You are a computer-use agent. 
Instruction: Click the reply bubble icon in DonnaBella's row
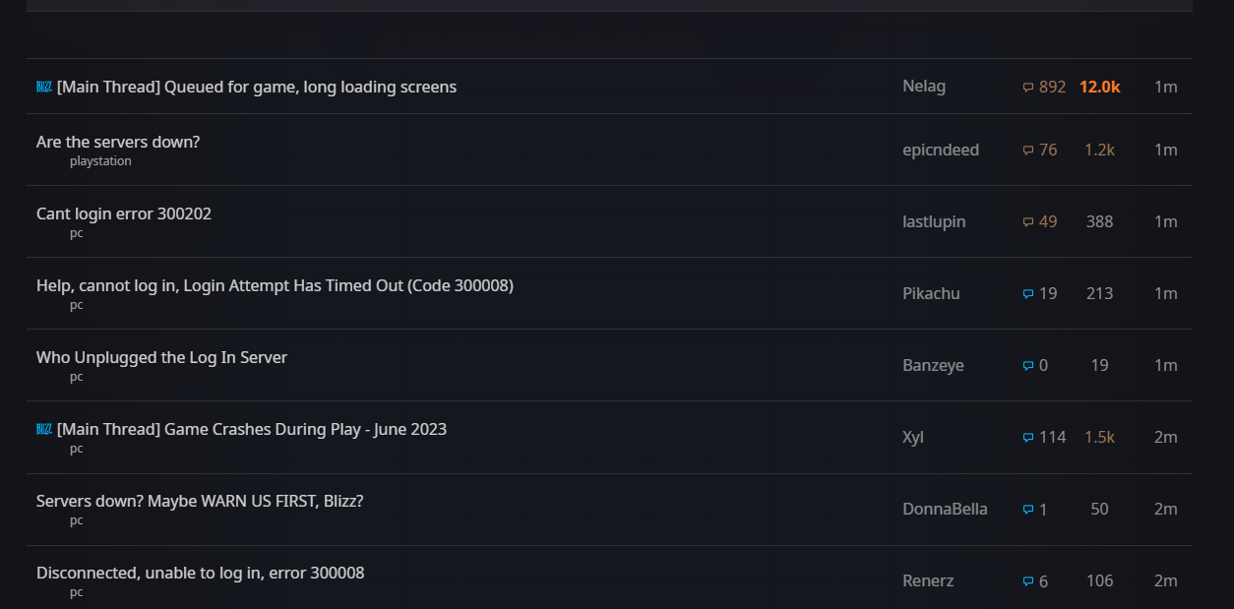(x=1028, y=510)
